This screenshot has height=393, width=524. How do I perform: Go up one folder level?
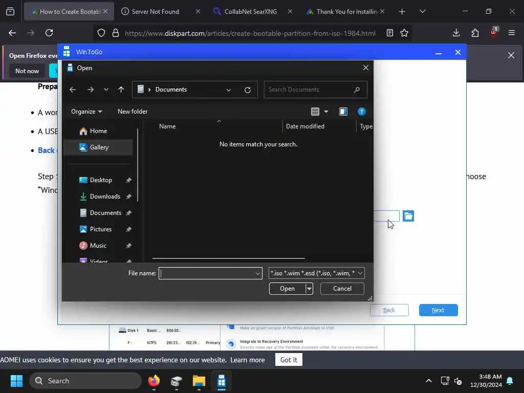(121, 90)
